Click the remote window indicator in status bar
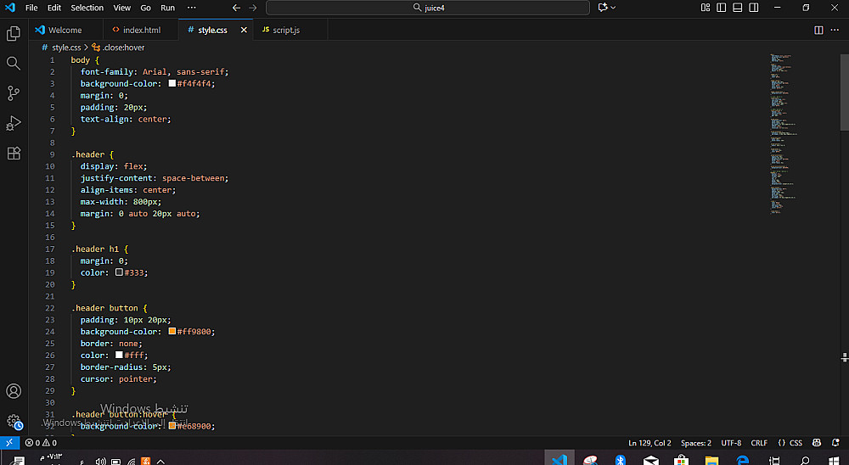Viewport: 849px width, 465px height. (x=9, y=443)
